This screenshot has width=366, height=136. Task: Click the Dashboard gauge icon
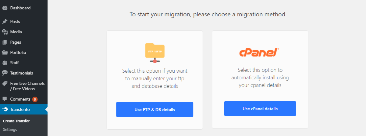[x=5, y=8]
